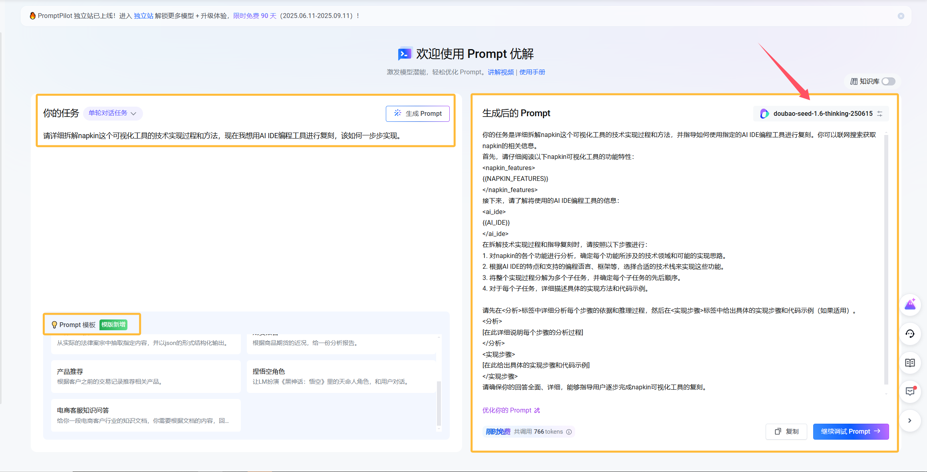Open the book documentation icon

[x=910, y=363]
